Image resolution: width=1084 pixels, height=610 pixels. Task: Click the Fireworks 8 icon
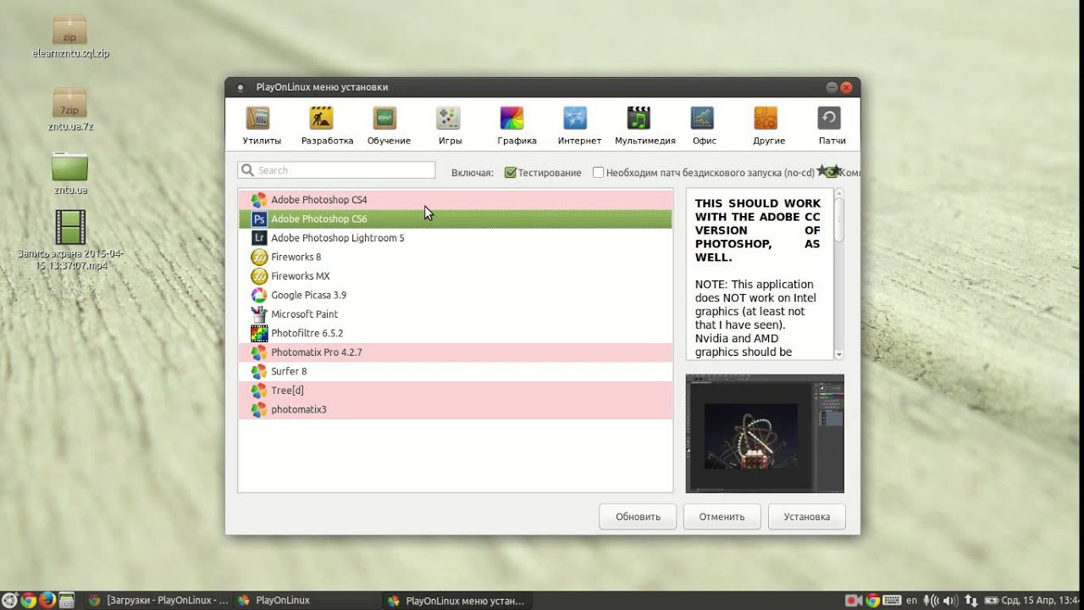coord(259,257)
